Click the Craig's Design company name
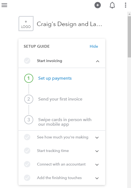Screen dimensions: 131x188 click(69, 24)
